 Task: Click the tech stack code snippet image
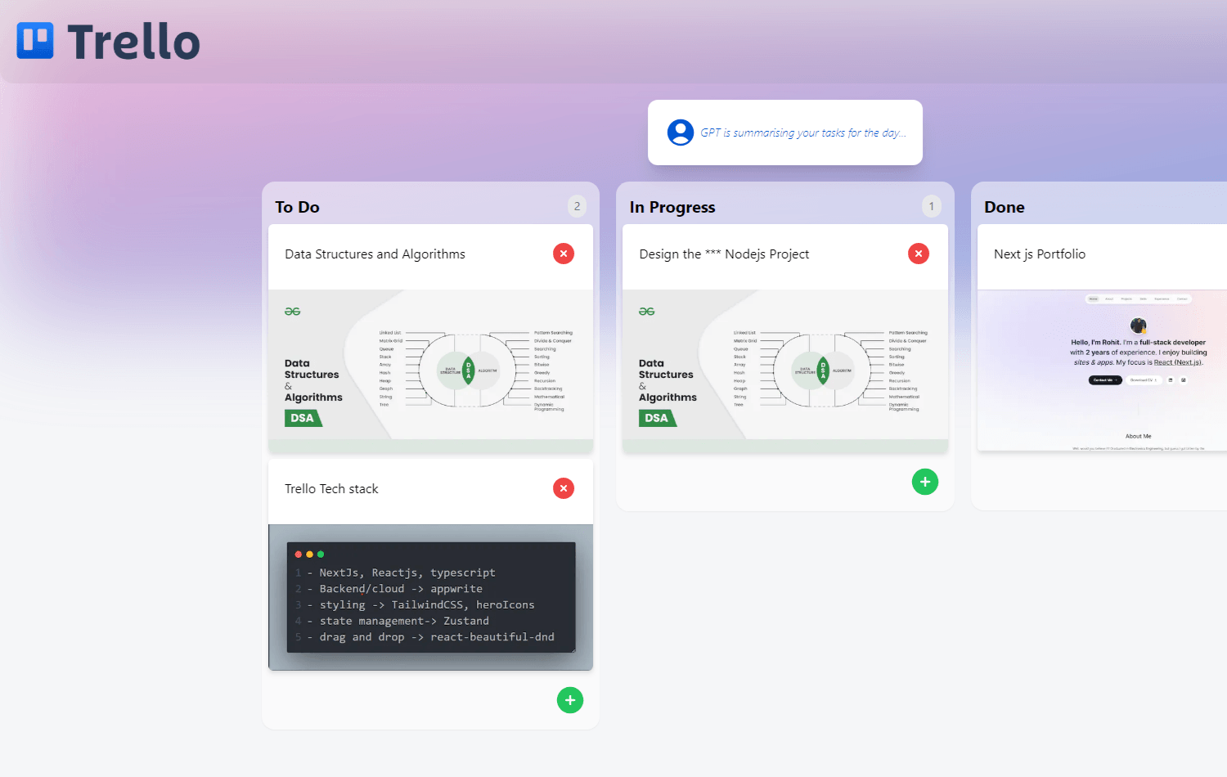point(430,597)
